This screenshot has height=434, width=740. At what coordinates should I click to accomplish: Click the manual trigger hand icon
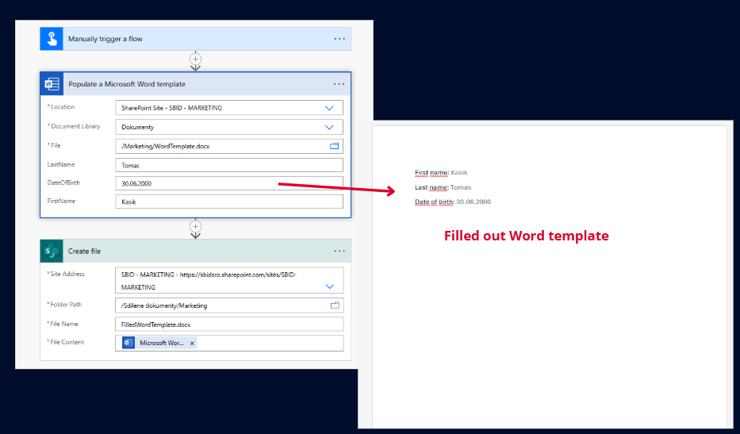tap(52, 39)
